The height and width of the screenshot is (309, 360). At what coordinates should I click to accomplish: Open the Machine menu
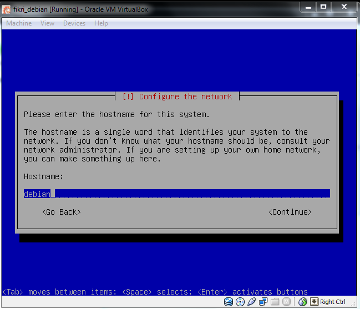coord(19,23)
